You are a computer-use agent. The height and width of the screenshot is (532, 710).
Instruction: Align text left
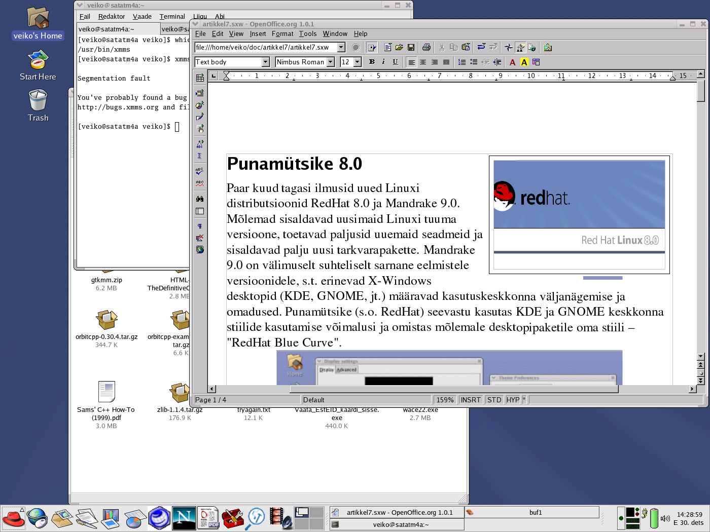[411, 62]
